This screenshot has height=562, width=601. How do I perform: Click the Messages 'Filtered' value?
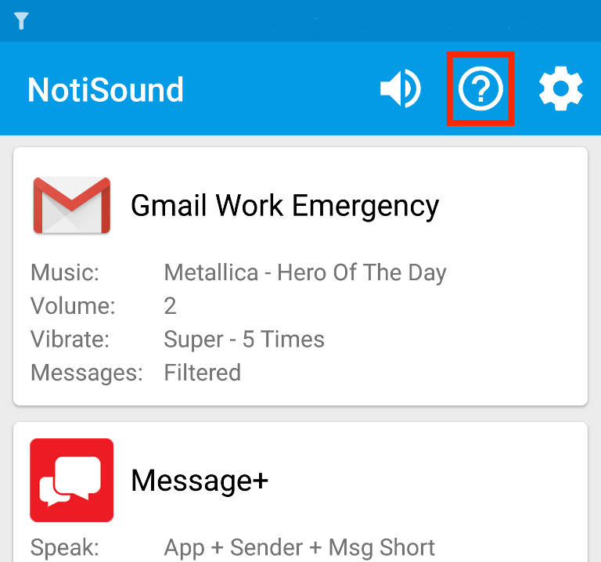click(x=203, y=373)
